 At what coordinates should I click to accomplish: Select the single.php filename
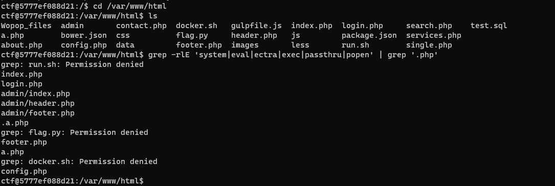coord(429,45)
